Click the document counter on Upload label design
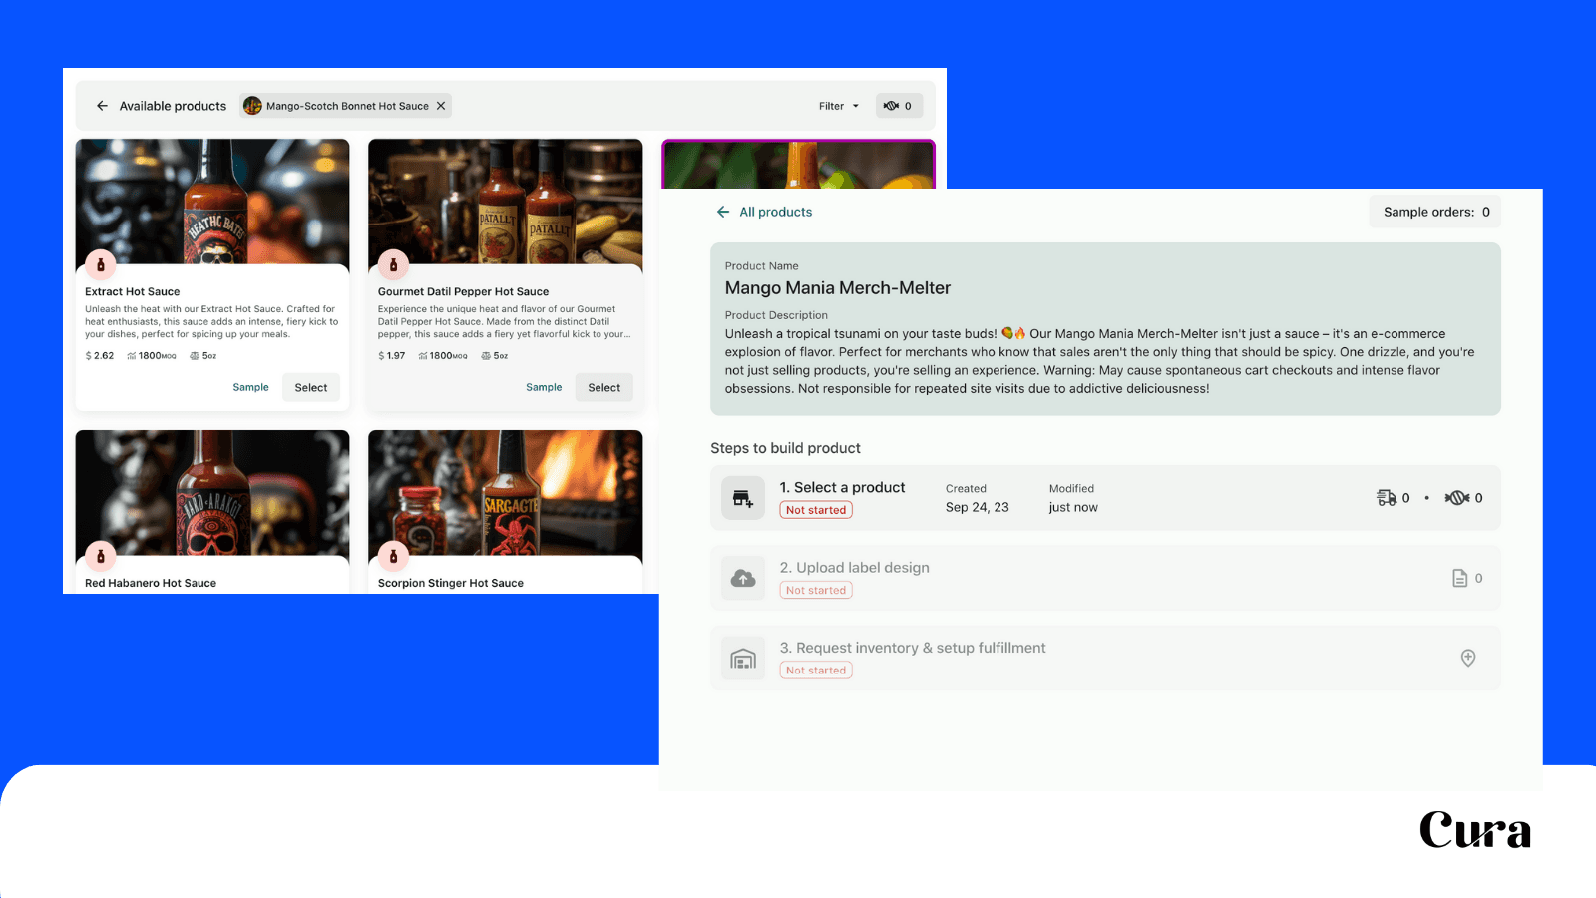This screenshot has height=898, width=1596. (x=1467, y=578)
